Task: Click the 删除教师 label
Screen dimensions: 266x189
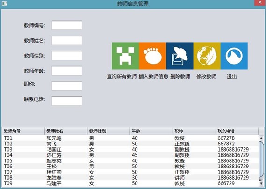Action: tap(180, 77)
